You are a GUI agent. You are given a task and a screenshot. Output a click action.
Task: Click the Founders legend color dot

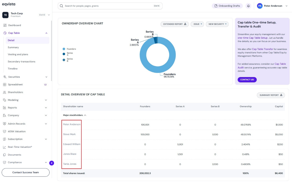64,49
